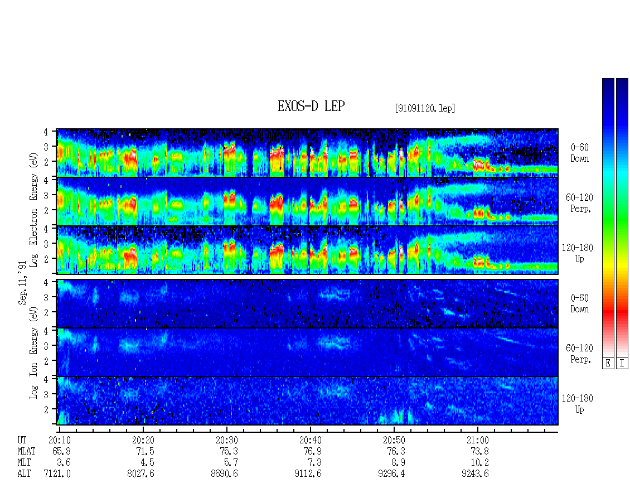Select the ALT value 8690.6

(x=224, y=474)
